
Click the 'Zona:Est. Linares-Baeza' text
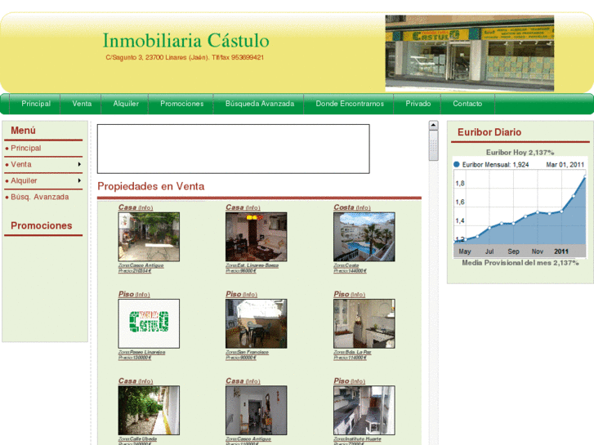(x=252, y=265)
